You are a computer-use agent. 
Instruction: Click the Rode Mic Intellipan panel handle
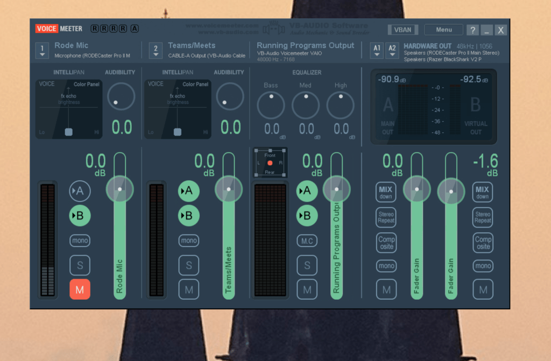point(68,132)
